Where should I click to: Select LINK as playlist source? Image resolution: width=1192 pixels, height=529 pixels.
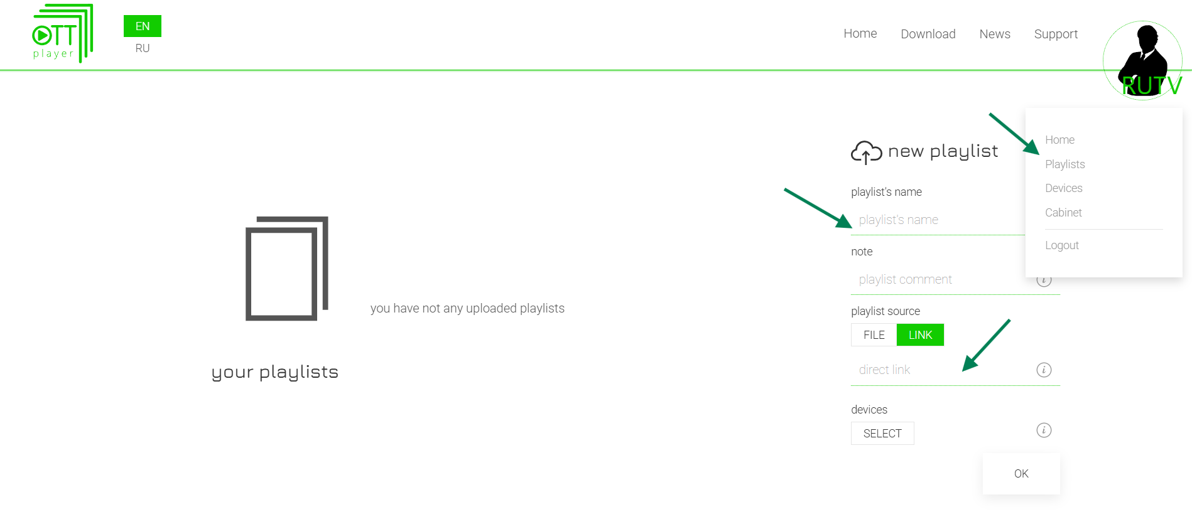pyautogui.click(x=920, y=335)
